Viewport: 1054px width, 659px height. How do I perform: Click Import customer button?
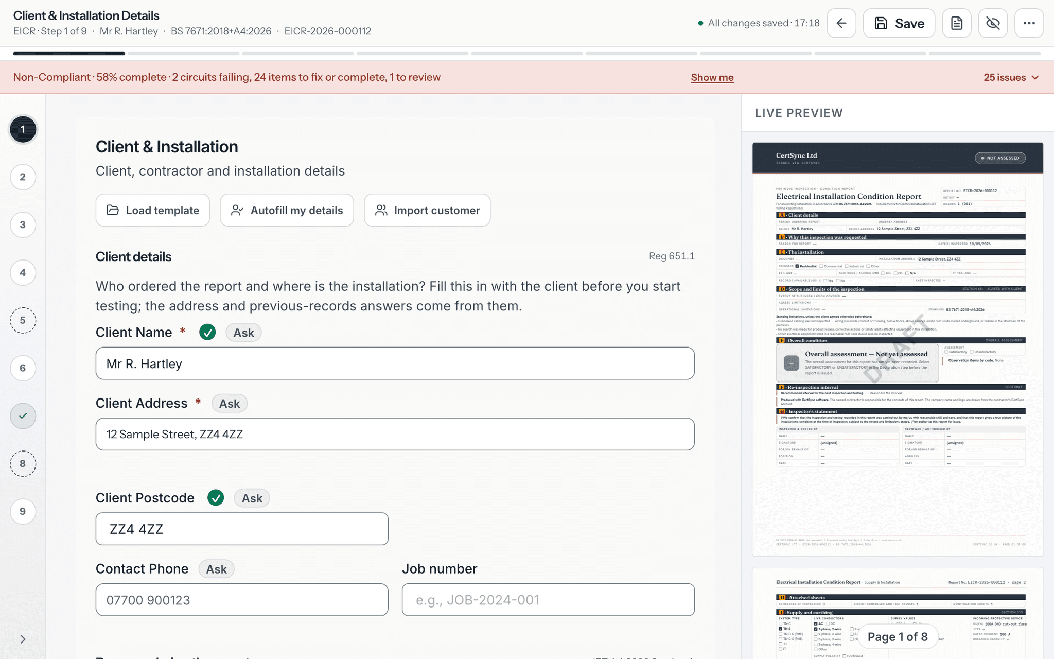click(x=427, y=210)
